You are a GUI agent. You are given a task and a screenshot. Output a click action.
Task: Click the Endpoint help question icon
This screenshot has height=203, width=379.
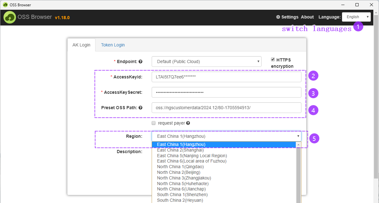coord(140,61)
